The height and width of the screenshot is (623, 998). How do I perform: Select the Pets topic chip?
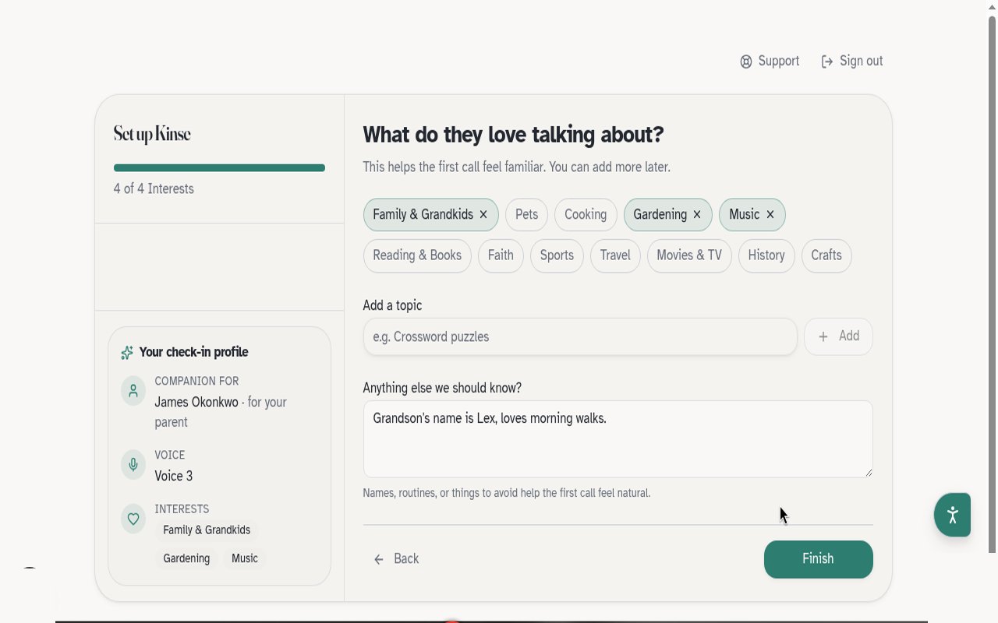click(x=527, y=215)
